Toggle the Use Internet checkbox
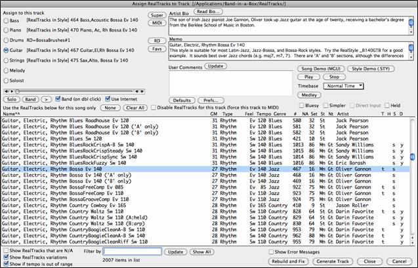Screen dimensions: 418x268 tap(108, 99)
